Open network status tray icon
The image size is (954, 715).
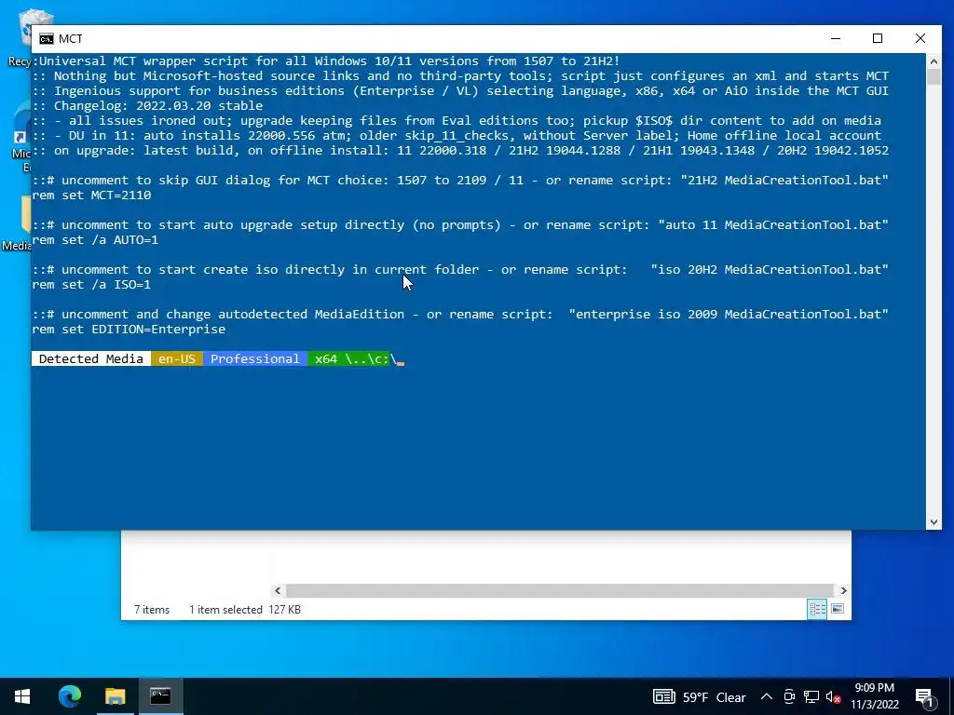pos(811,696)
